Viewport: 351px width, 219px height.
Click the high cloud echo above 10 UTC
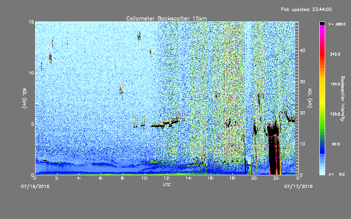click(x=139, y=36)
